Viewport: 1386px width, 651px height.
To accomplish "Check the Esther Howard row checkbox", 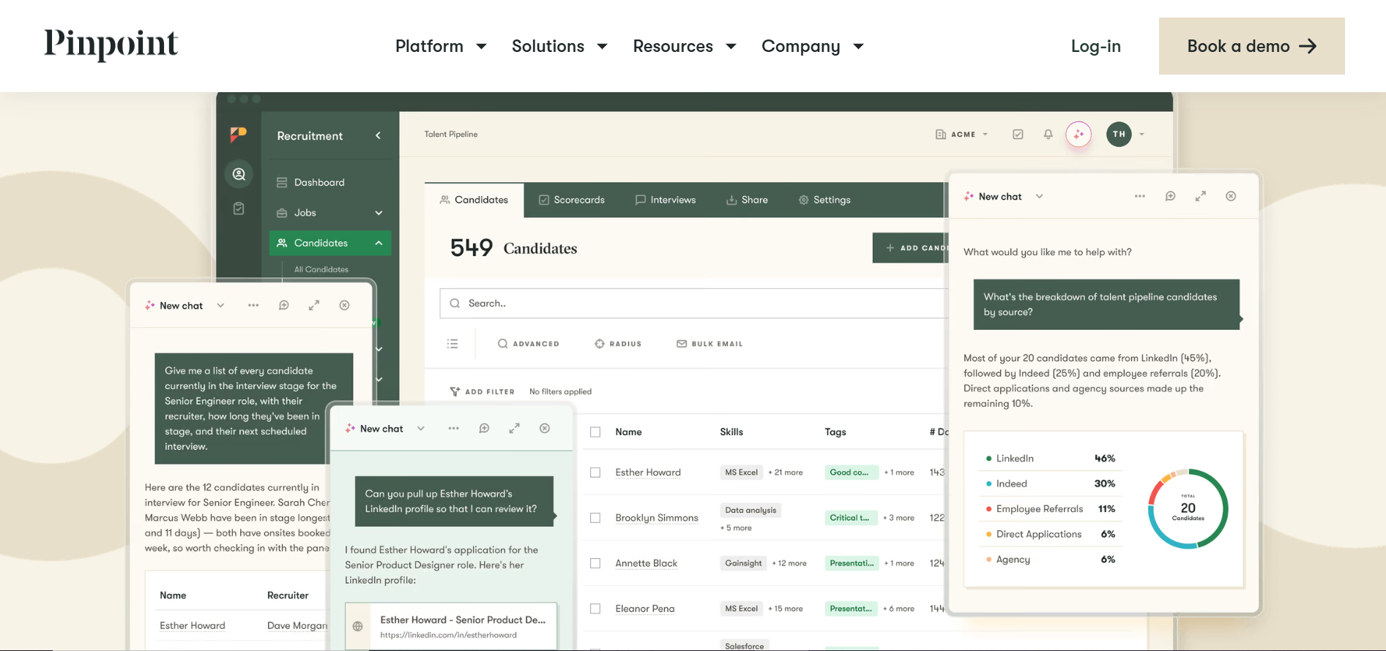I will [x=595, y=473].
